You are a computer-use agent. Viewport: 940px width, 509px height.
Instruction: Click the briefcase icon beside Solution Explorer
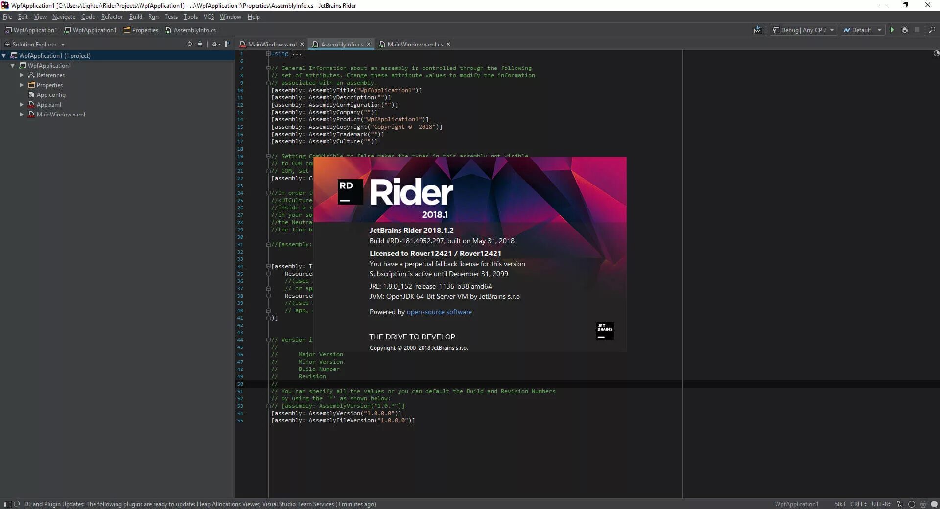pos(7,44)
